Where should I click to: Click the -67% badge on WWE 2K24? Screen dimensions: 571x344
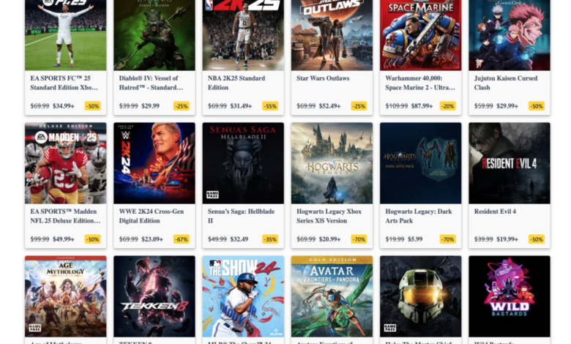coord(182,239)
